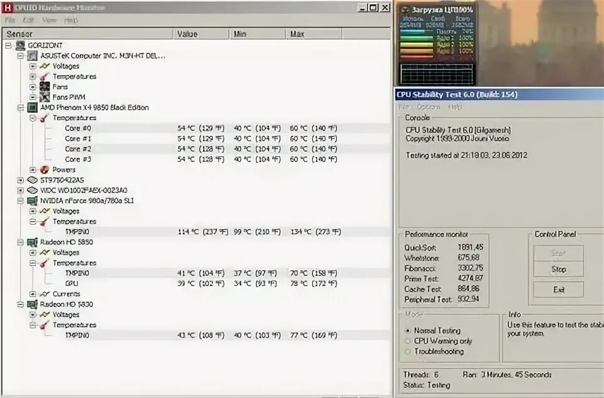Select CPU Warming only mode
Image resolution: width=604 pixels, height=398 pixels.
point(408,341)
